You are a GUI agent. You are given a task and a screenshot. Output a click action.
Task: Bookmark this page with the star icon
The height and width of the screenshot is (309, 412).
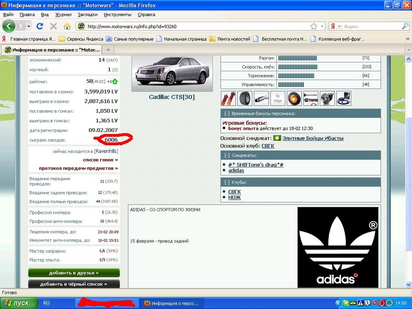314,26
